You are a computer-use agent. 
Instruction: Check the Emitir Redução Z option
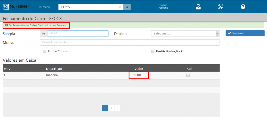tap(153, 51)
